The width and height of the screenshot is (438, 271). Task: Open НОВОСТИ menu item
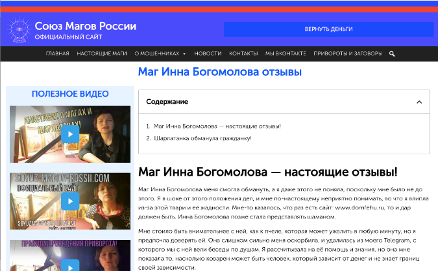tap(208, 54)
